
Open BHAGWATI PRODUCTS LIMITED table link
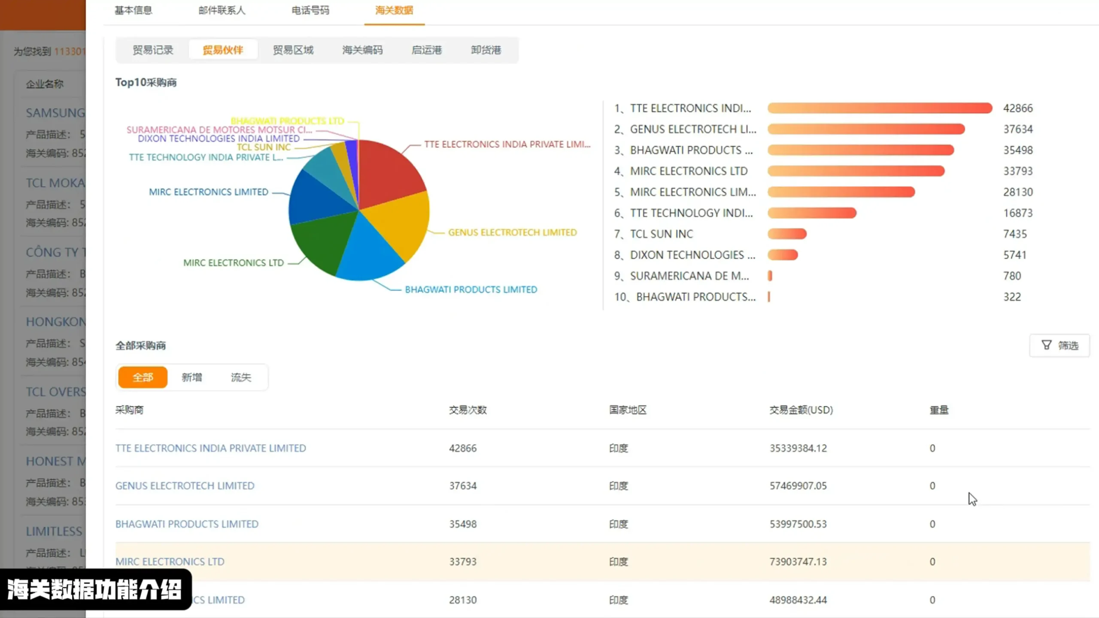187,524
